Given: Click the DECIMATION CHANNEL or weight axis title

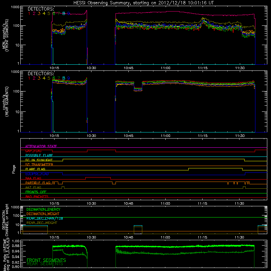Looking at the screenshot, I should pos(5,220).
